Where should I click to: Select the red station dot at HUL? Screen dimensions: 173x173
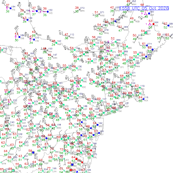pos(153,24)
